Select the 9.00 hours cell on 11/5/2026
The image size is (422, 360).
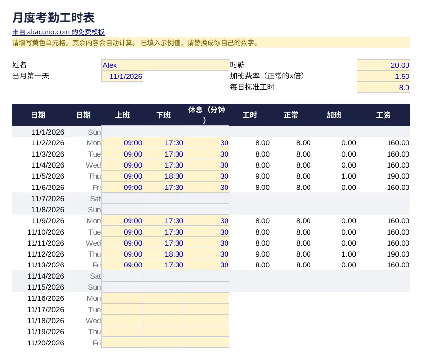tap(250, 176)
